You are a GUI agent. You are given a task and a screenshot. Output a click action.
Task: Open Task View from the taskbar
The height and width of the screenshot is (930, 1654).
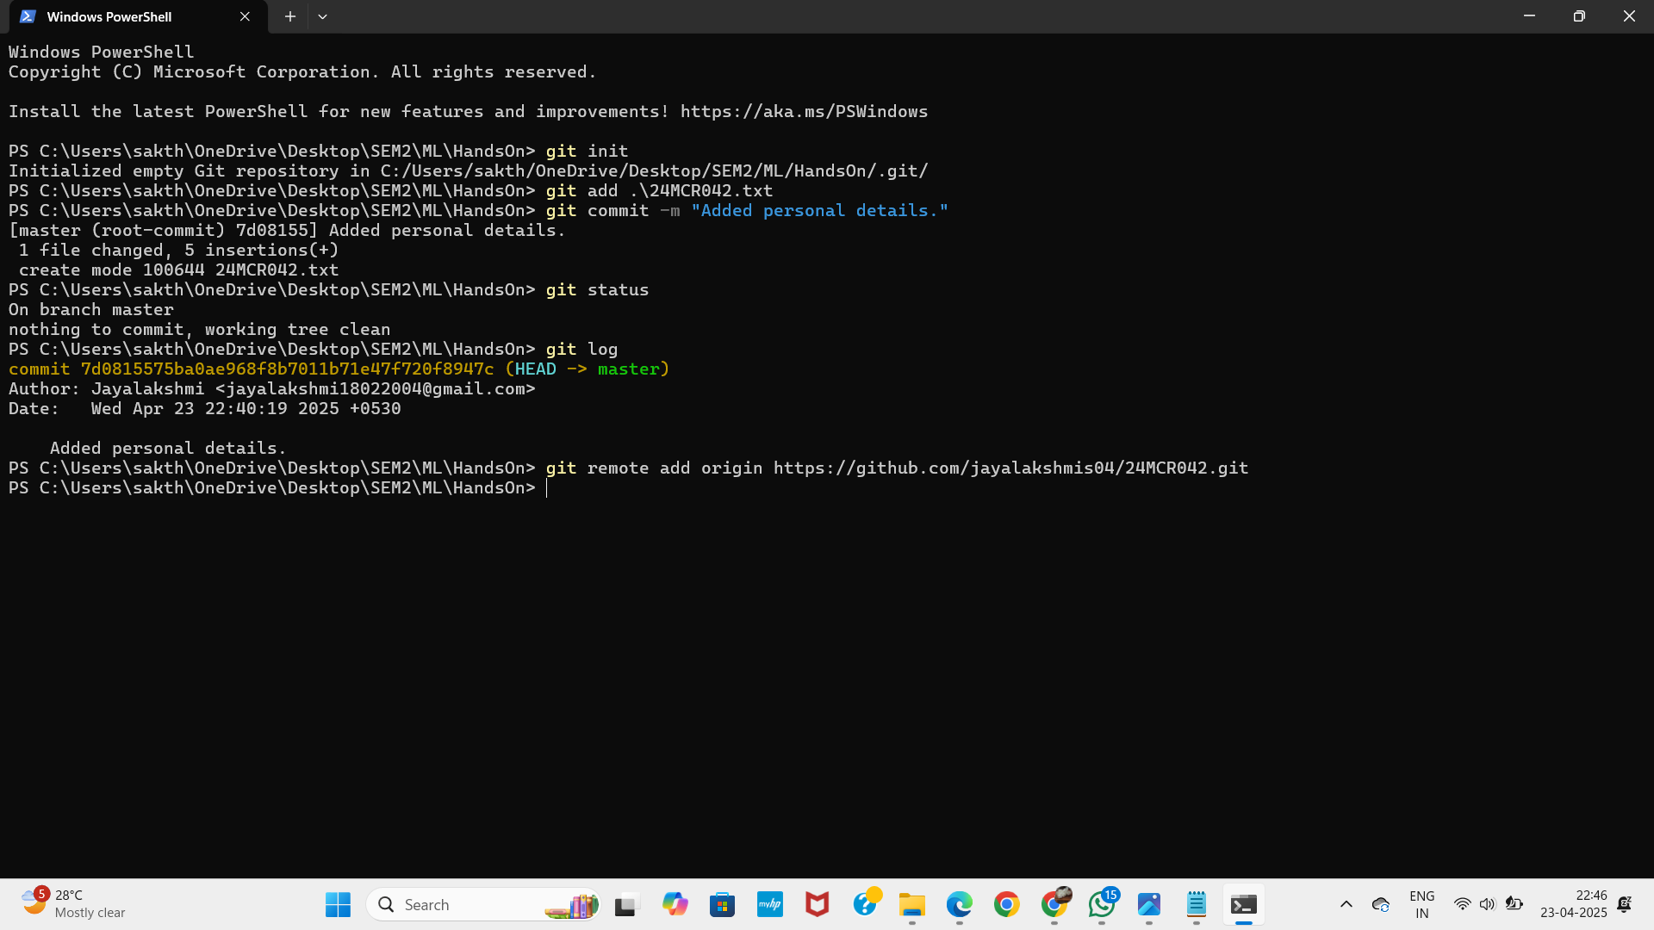point(626,904)
